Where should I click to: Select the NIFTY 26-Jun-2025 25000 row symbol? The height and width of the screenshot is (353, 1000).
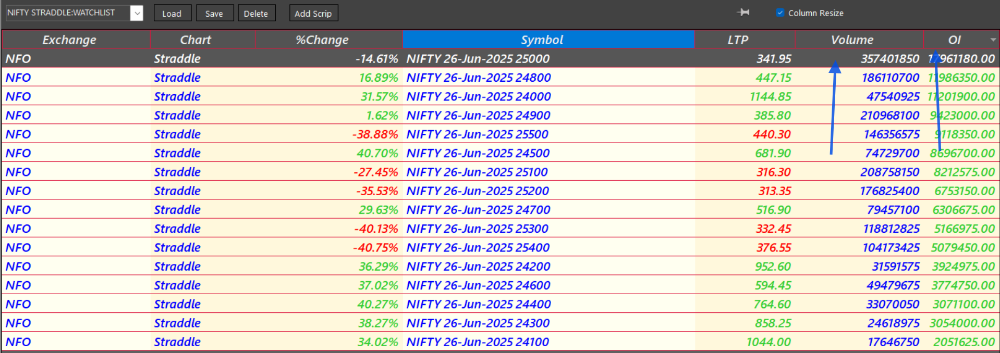[478, 59]
